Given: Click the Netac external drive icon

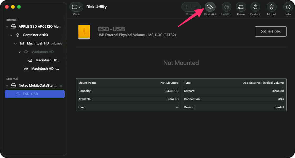Looking at the screenshot, I should (x=13, y=86).
